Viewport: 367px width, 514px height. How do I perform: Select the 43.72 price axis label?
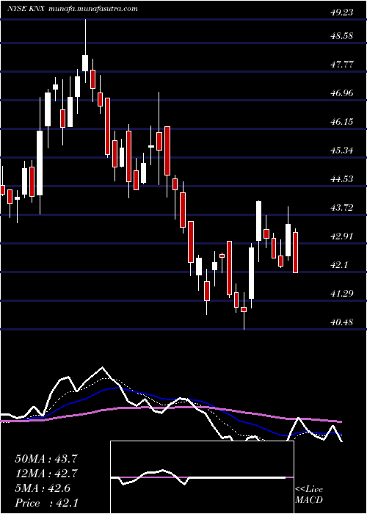point(341,208)
